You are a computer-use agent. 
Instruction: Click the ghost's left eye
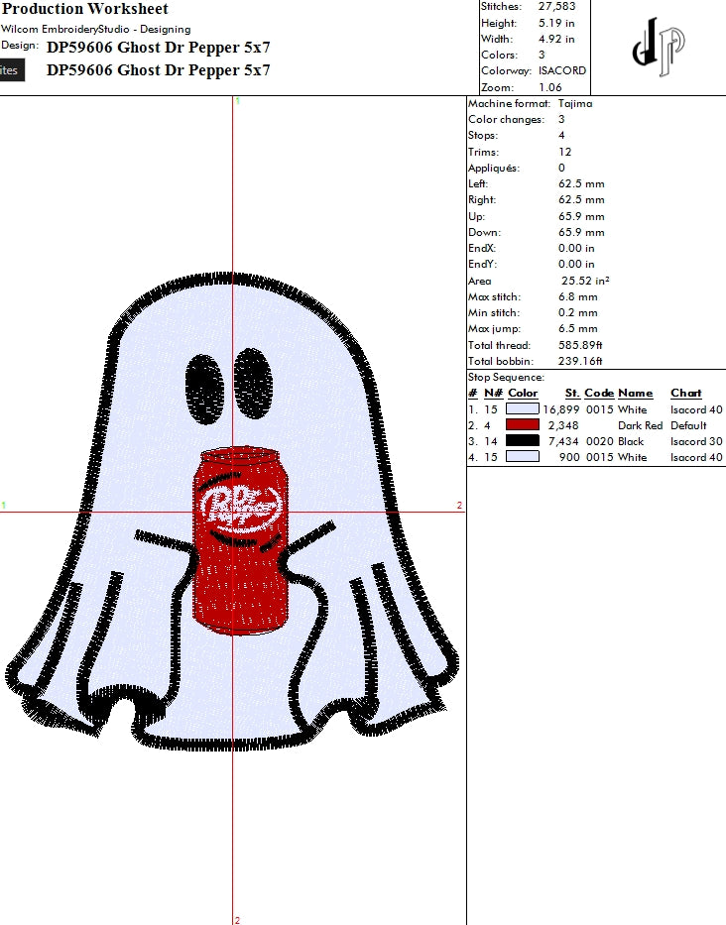pyautogui.click(x=205, y=390)
